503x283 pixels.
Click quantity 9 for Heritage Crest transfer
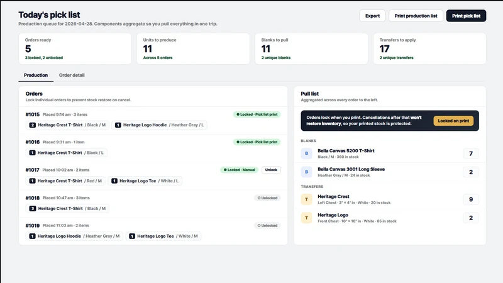[x=470, y=199]
